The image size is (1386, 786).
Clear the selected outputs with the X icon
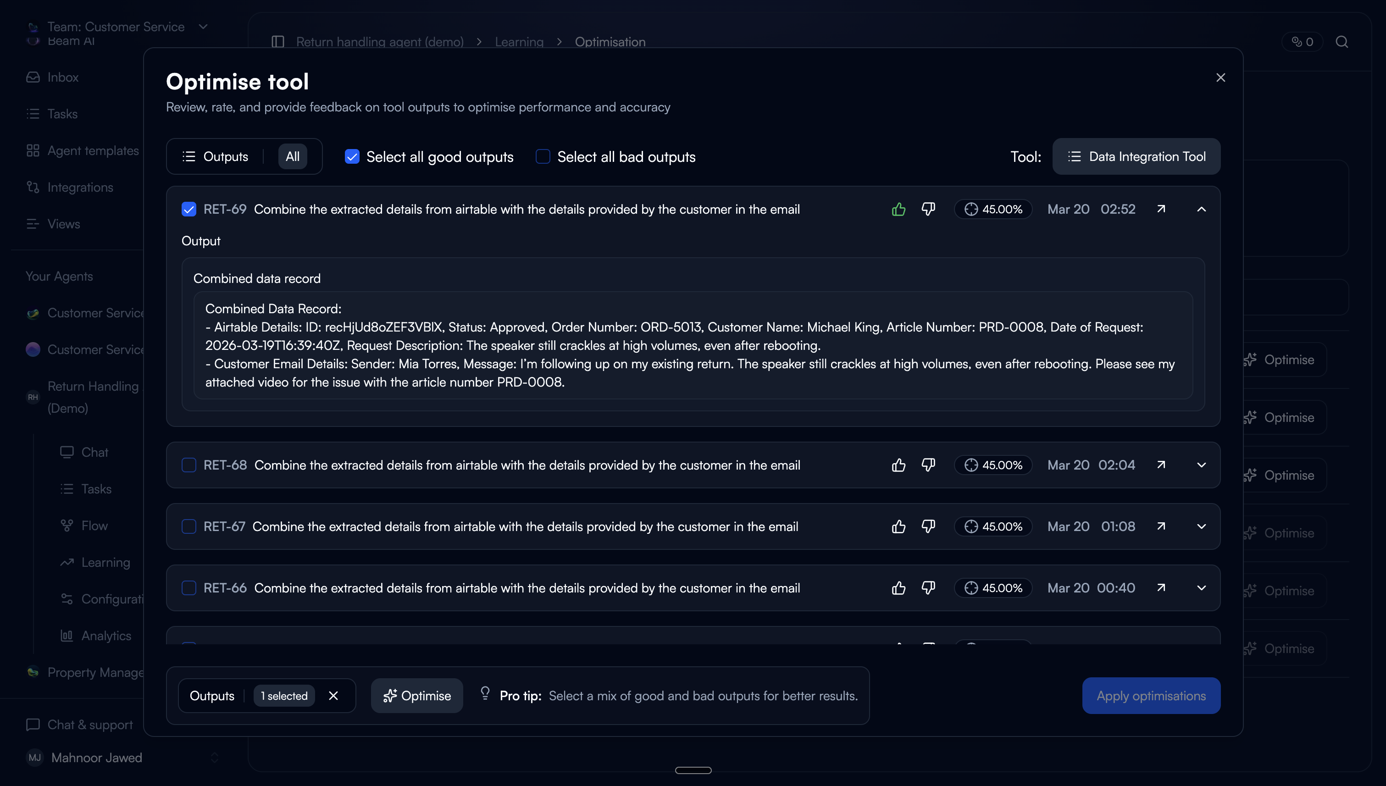(333, 696)
